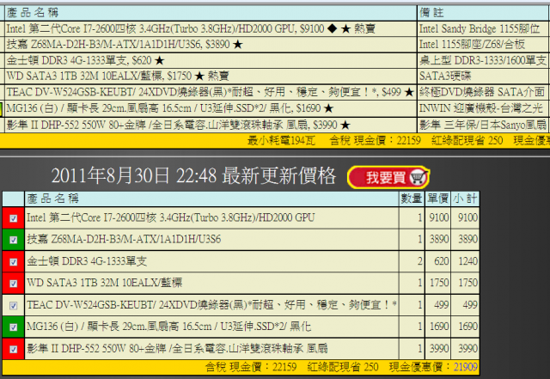Click the note '影隼 三年保/日本Sanyo風扇'
This screenshot has height=379, width=550.
(483, 125)
